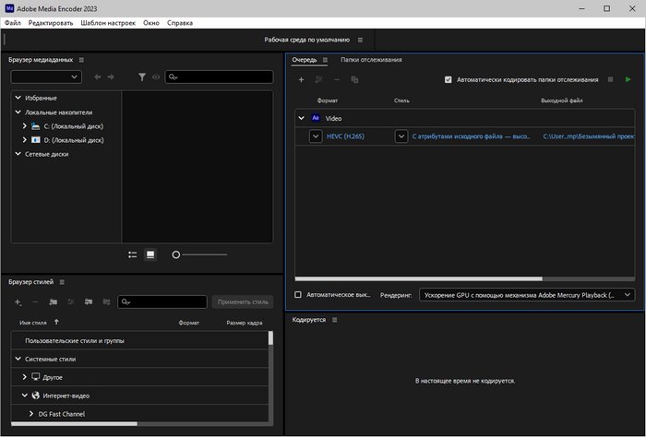
Task: Click the file type filter funnel icon
Action: tap(142, 77)
